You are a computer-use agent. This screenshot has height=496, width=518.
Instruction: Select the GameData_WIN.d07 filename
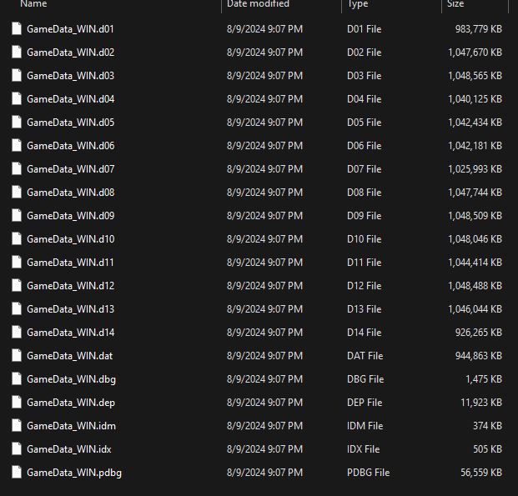tap(70, 169)
